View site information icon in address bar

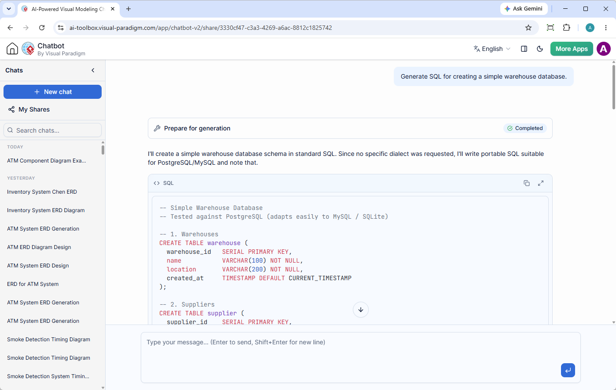coord(61,28)
